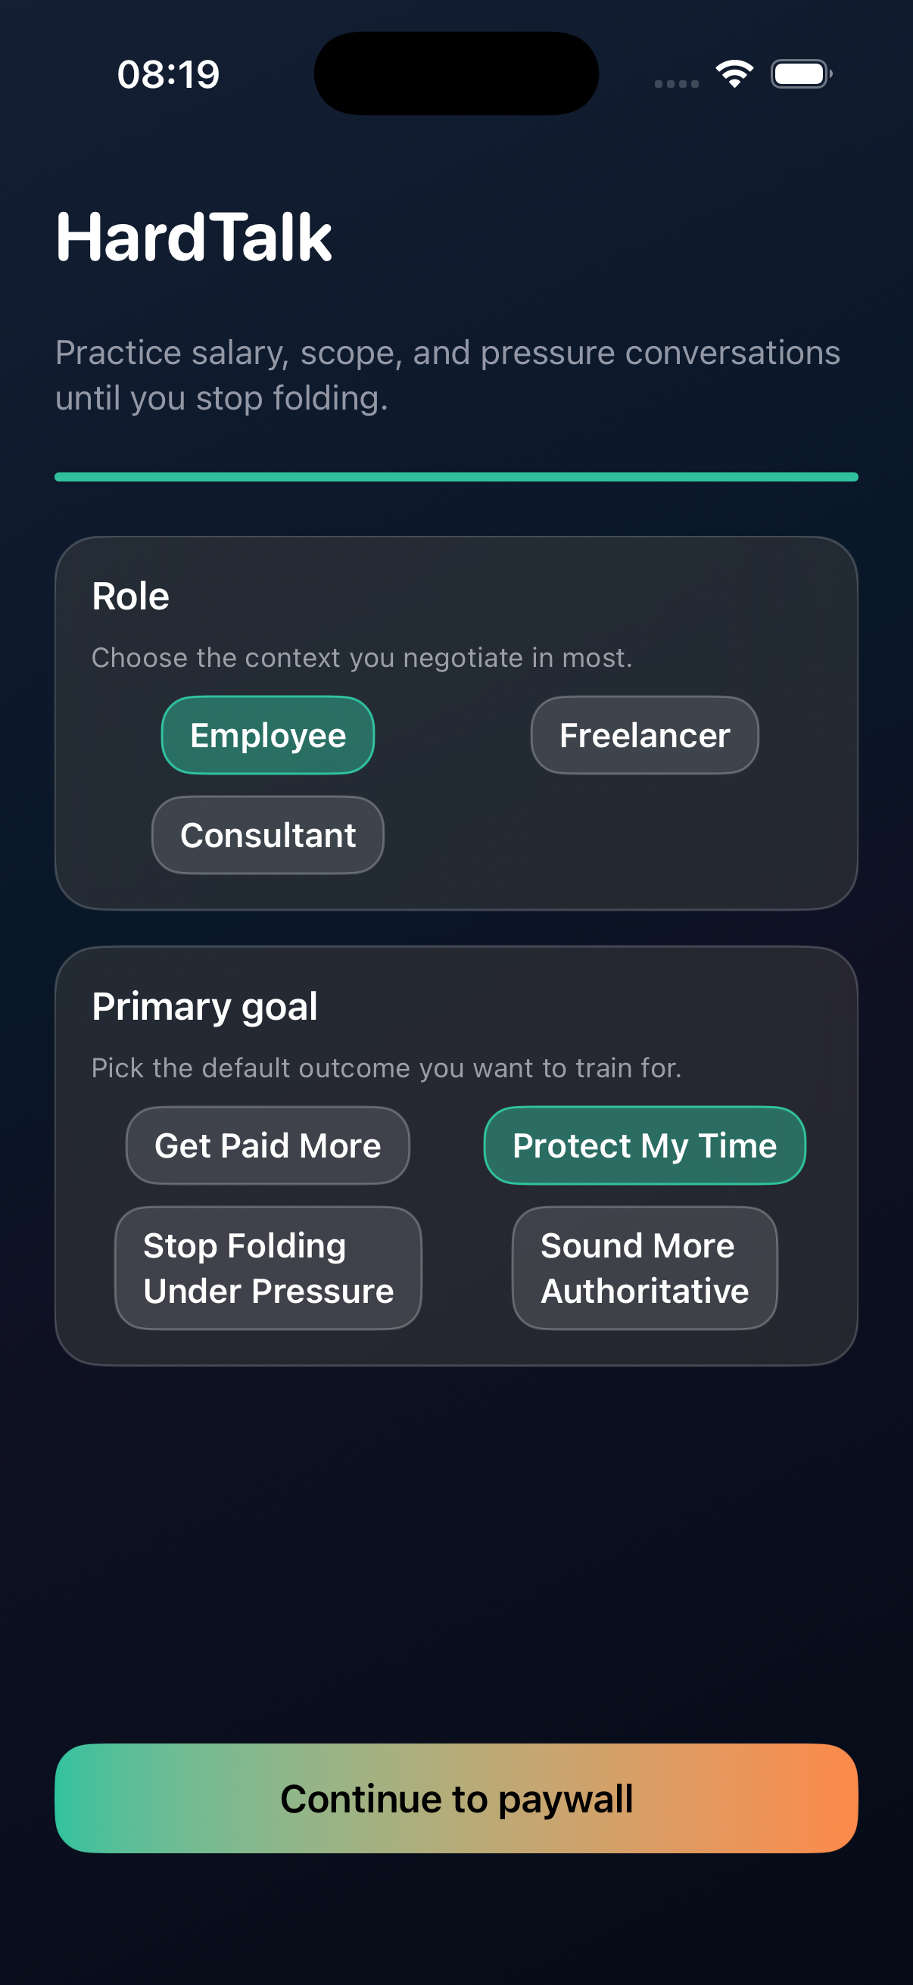Tap the Wi-Fi status icon
The width and height of the screenshot is (913, 1985).
click(734, 74)
